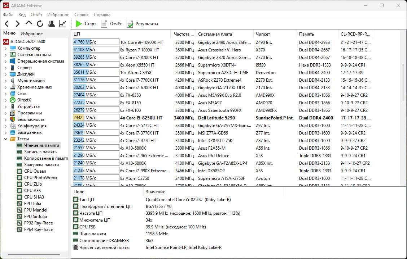The width and height of the screenshot is (407, 259).
Task: Expand the Хранение данных tree node
Action: click(6, 87)
